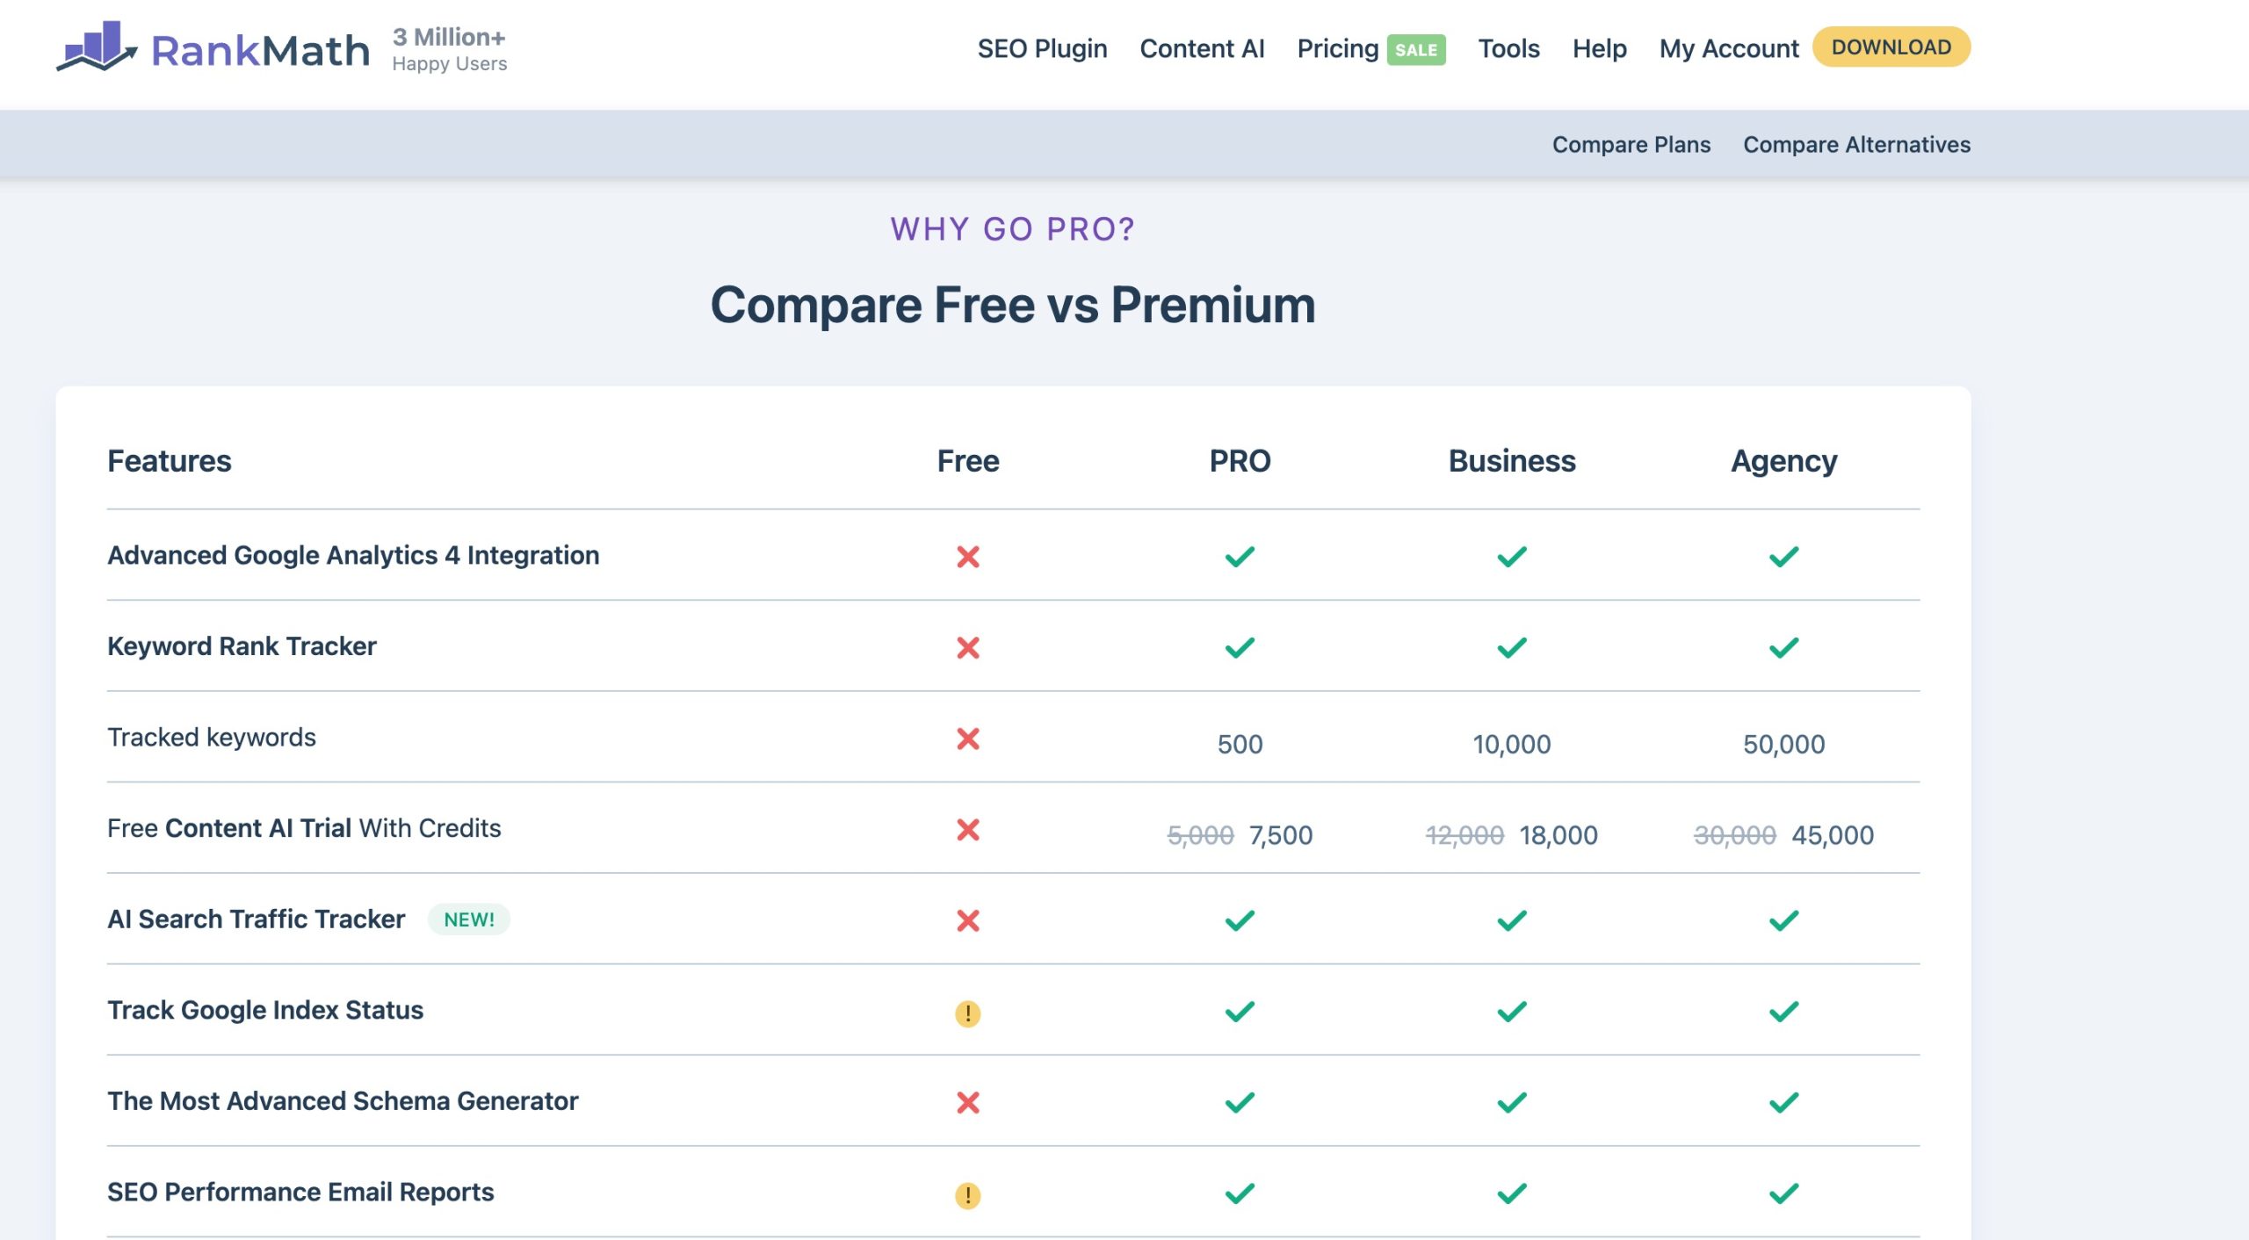Image resolution: width=2249 pixels, height=1240 pixels.
Task: Click the NEW! badge beside AI Search Traffic Tracker
Action: (x=468, y=919)
